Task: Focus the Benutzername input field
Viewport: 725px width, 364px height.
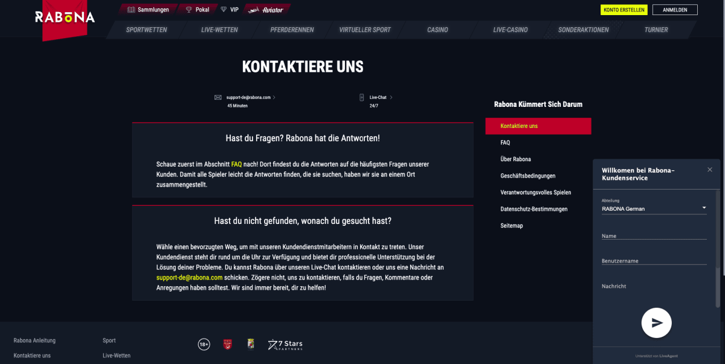Action: tap(654, 261)
